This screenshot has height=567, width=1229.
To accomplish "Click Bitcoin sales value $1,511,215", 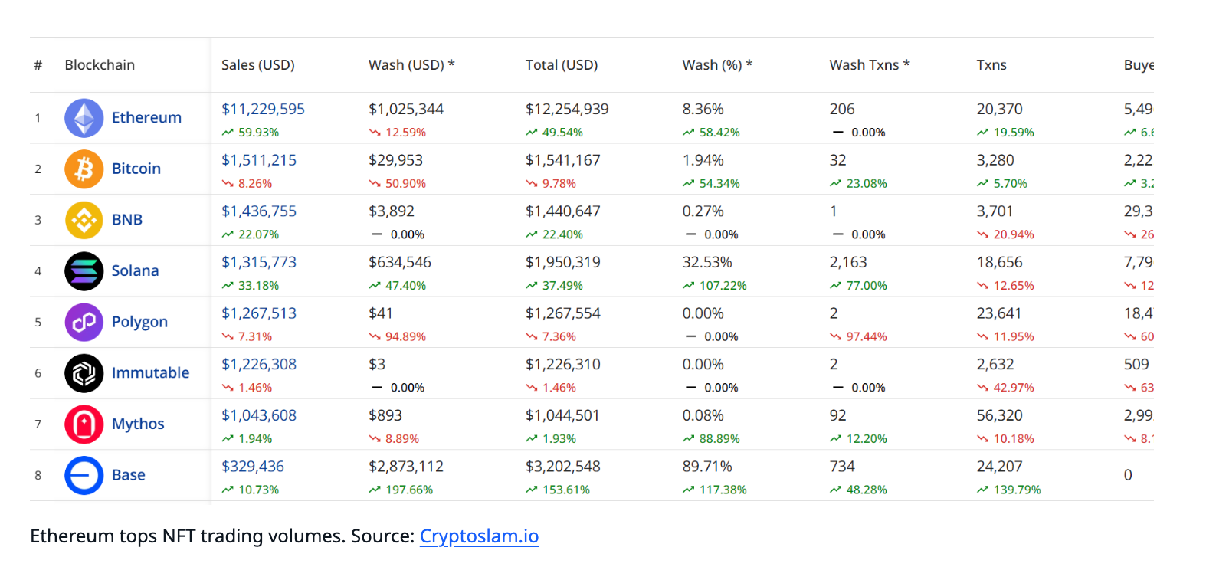I will 259,160.
